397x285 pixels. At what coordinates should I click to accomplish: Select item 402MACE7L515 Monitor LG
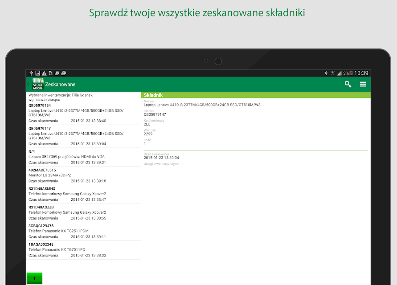point(83,175)
